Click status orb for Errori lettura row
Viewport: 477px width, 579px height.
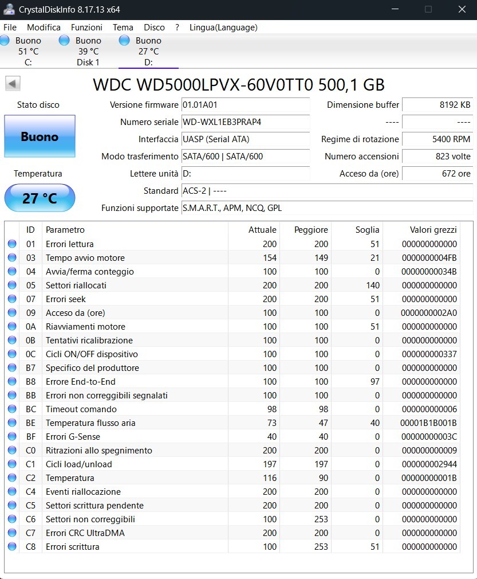12,244
